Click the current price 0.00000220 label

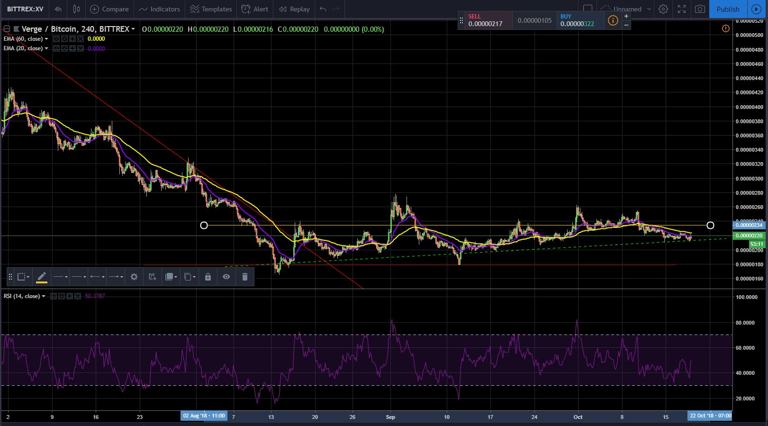[749, 236]
